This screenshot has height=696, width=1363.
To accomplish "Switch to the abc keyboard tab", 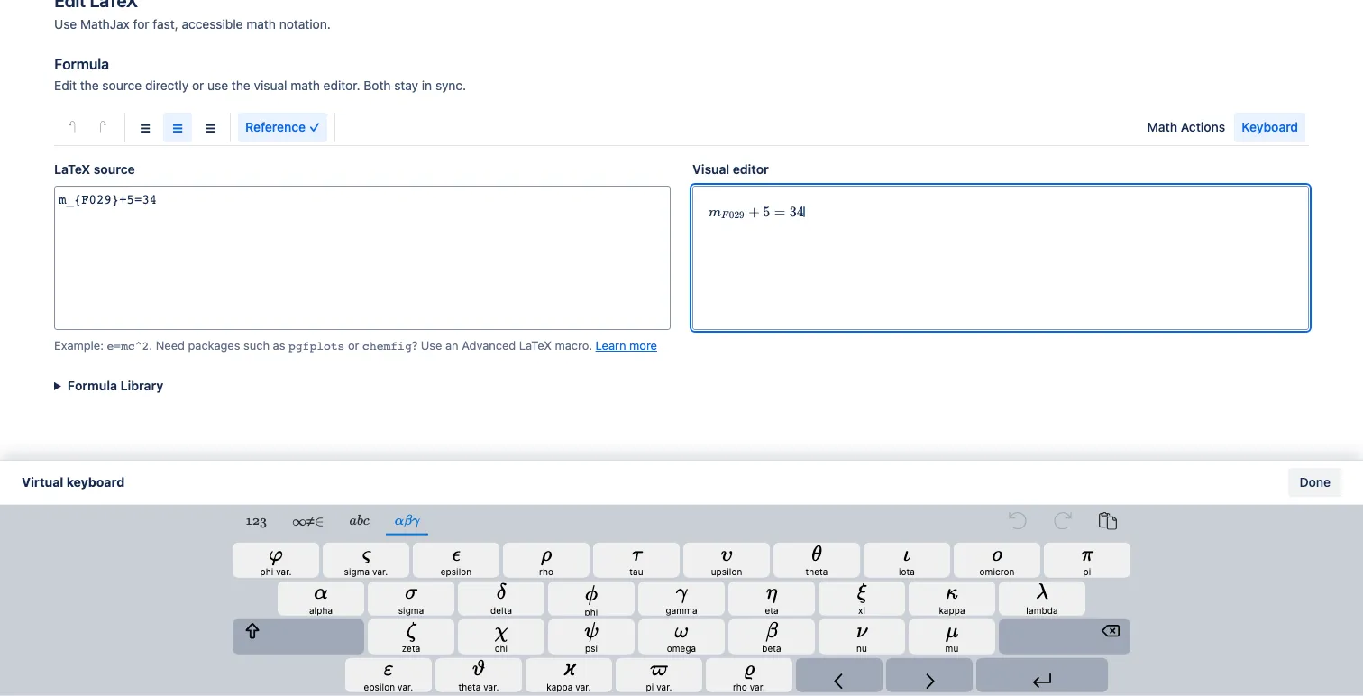I will click(359, 521).
